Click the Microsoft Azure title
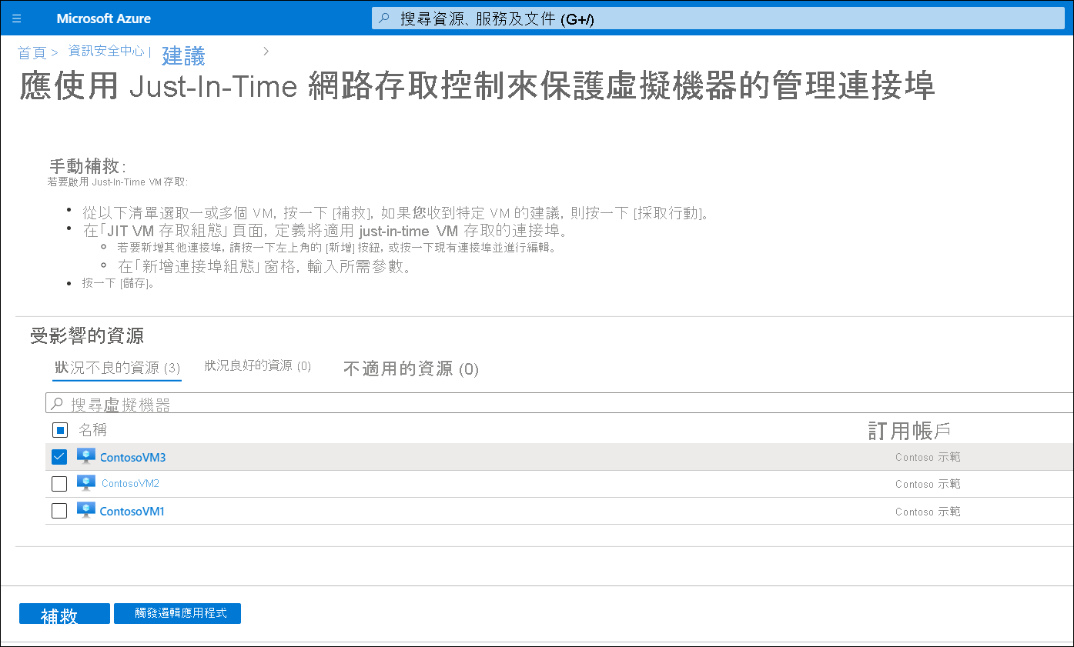Image resolution: width=1074 pixels, height=647 pixels. pyautogui.click(x=104, y=18)
